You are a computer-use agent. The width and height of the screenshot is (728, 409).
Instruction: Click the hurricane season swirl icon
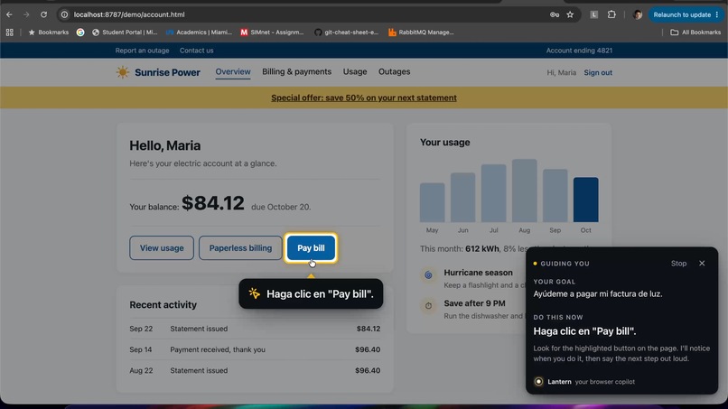(428, 274)
